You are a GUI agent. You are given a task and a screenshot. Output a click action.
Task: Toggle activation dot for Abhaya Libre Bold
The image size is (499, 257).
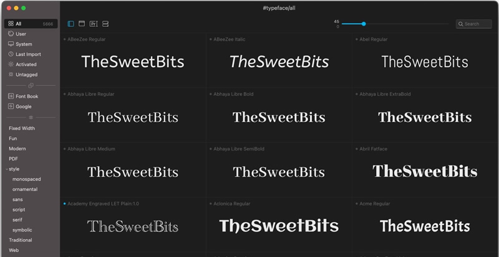[x=211, y=94]
